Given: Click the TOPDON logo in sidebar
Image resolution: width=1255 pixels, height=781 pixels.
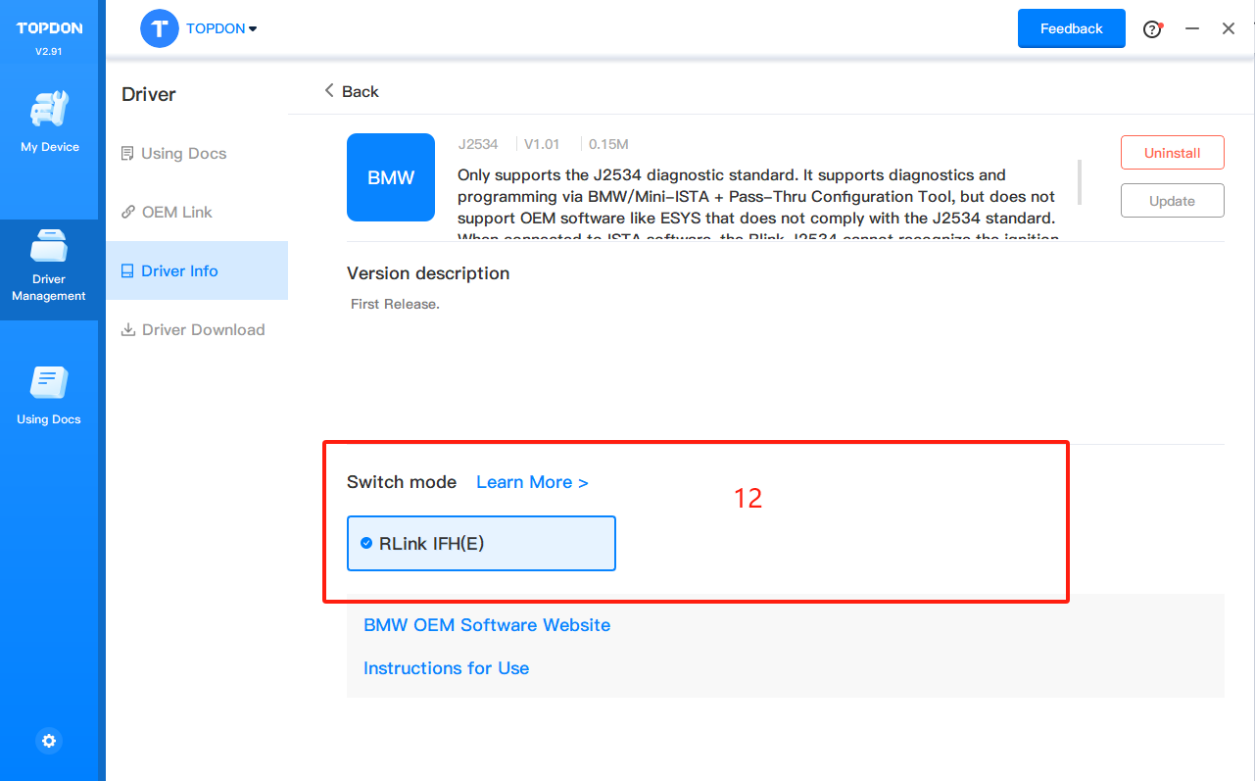Looking at the screenshot, I should click(x=49, y=28).
